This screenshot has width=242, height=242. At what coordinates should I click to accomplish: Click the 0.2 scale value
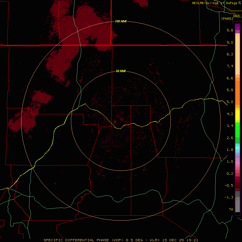pos(230,174)
